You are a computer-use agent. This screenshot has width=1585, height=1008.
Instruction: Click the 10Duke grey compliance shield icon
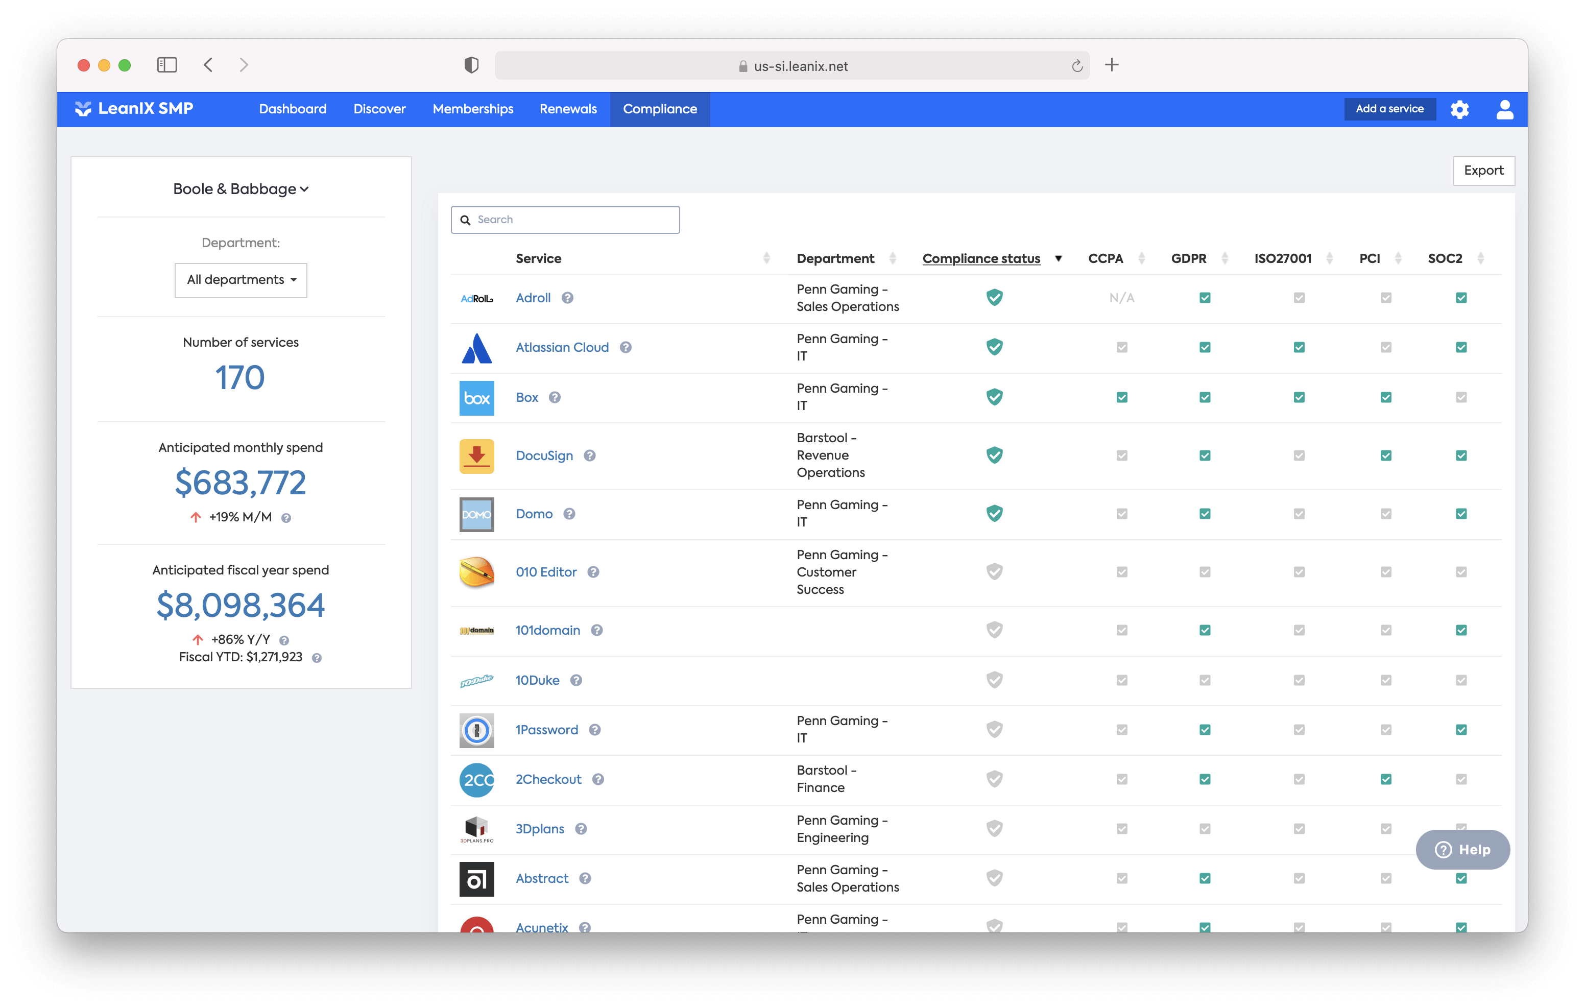pyautogui.click(x=995, y=680)
